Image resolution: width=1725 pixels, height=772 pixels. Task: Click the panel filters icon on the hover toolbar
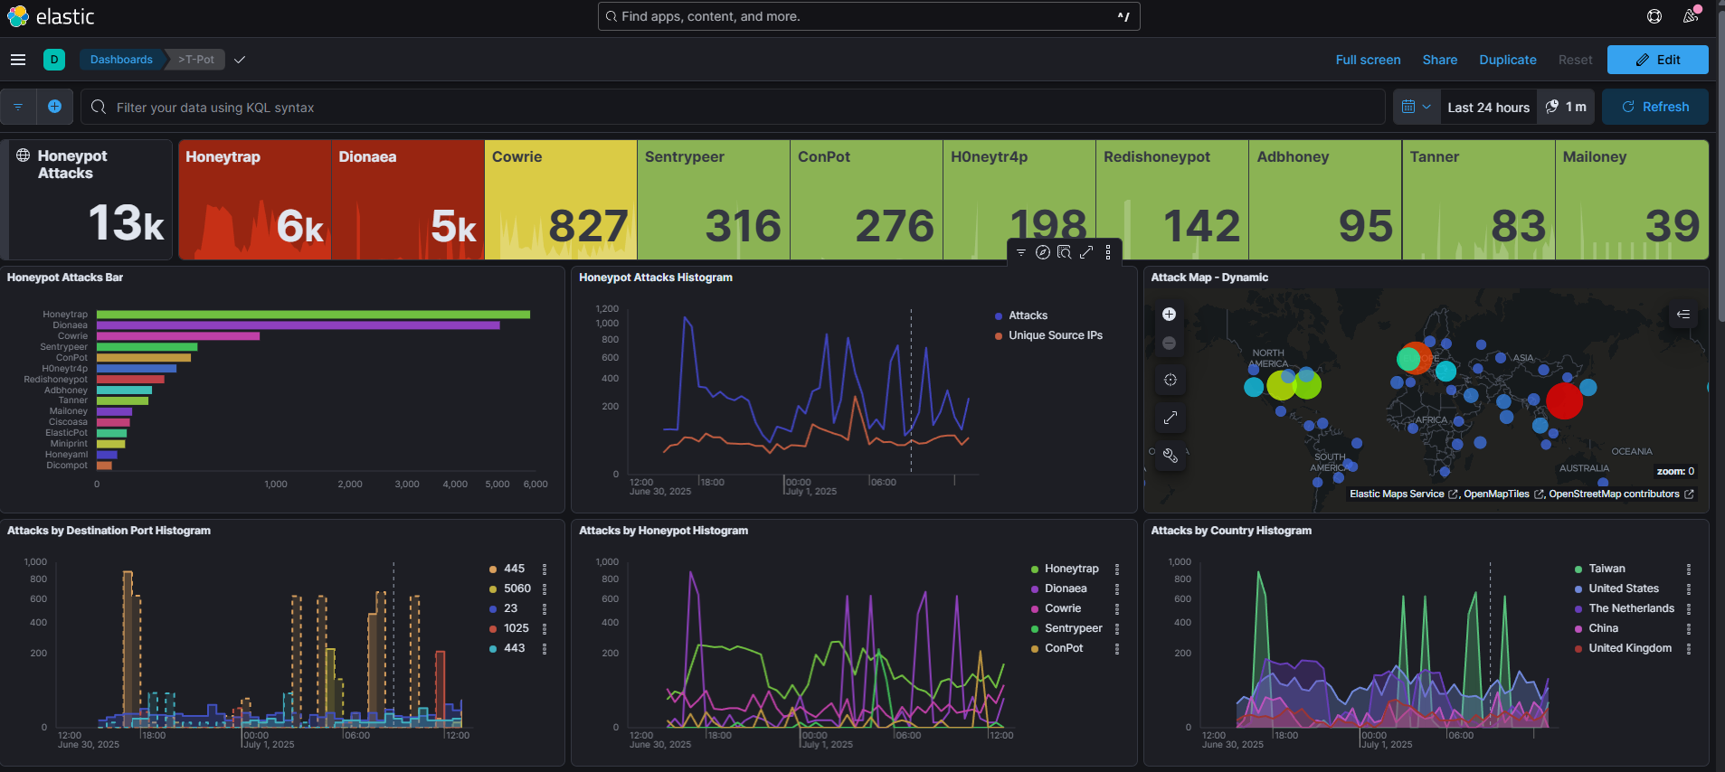point(1021,253)
